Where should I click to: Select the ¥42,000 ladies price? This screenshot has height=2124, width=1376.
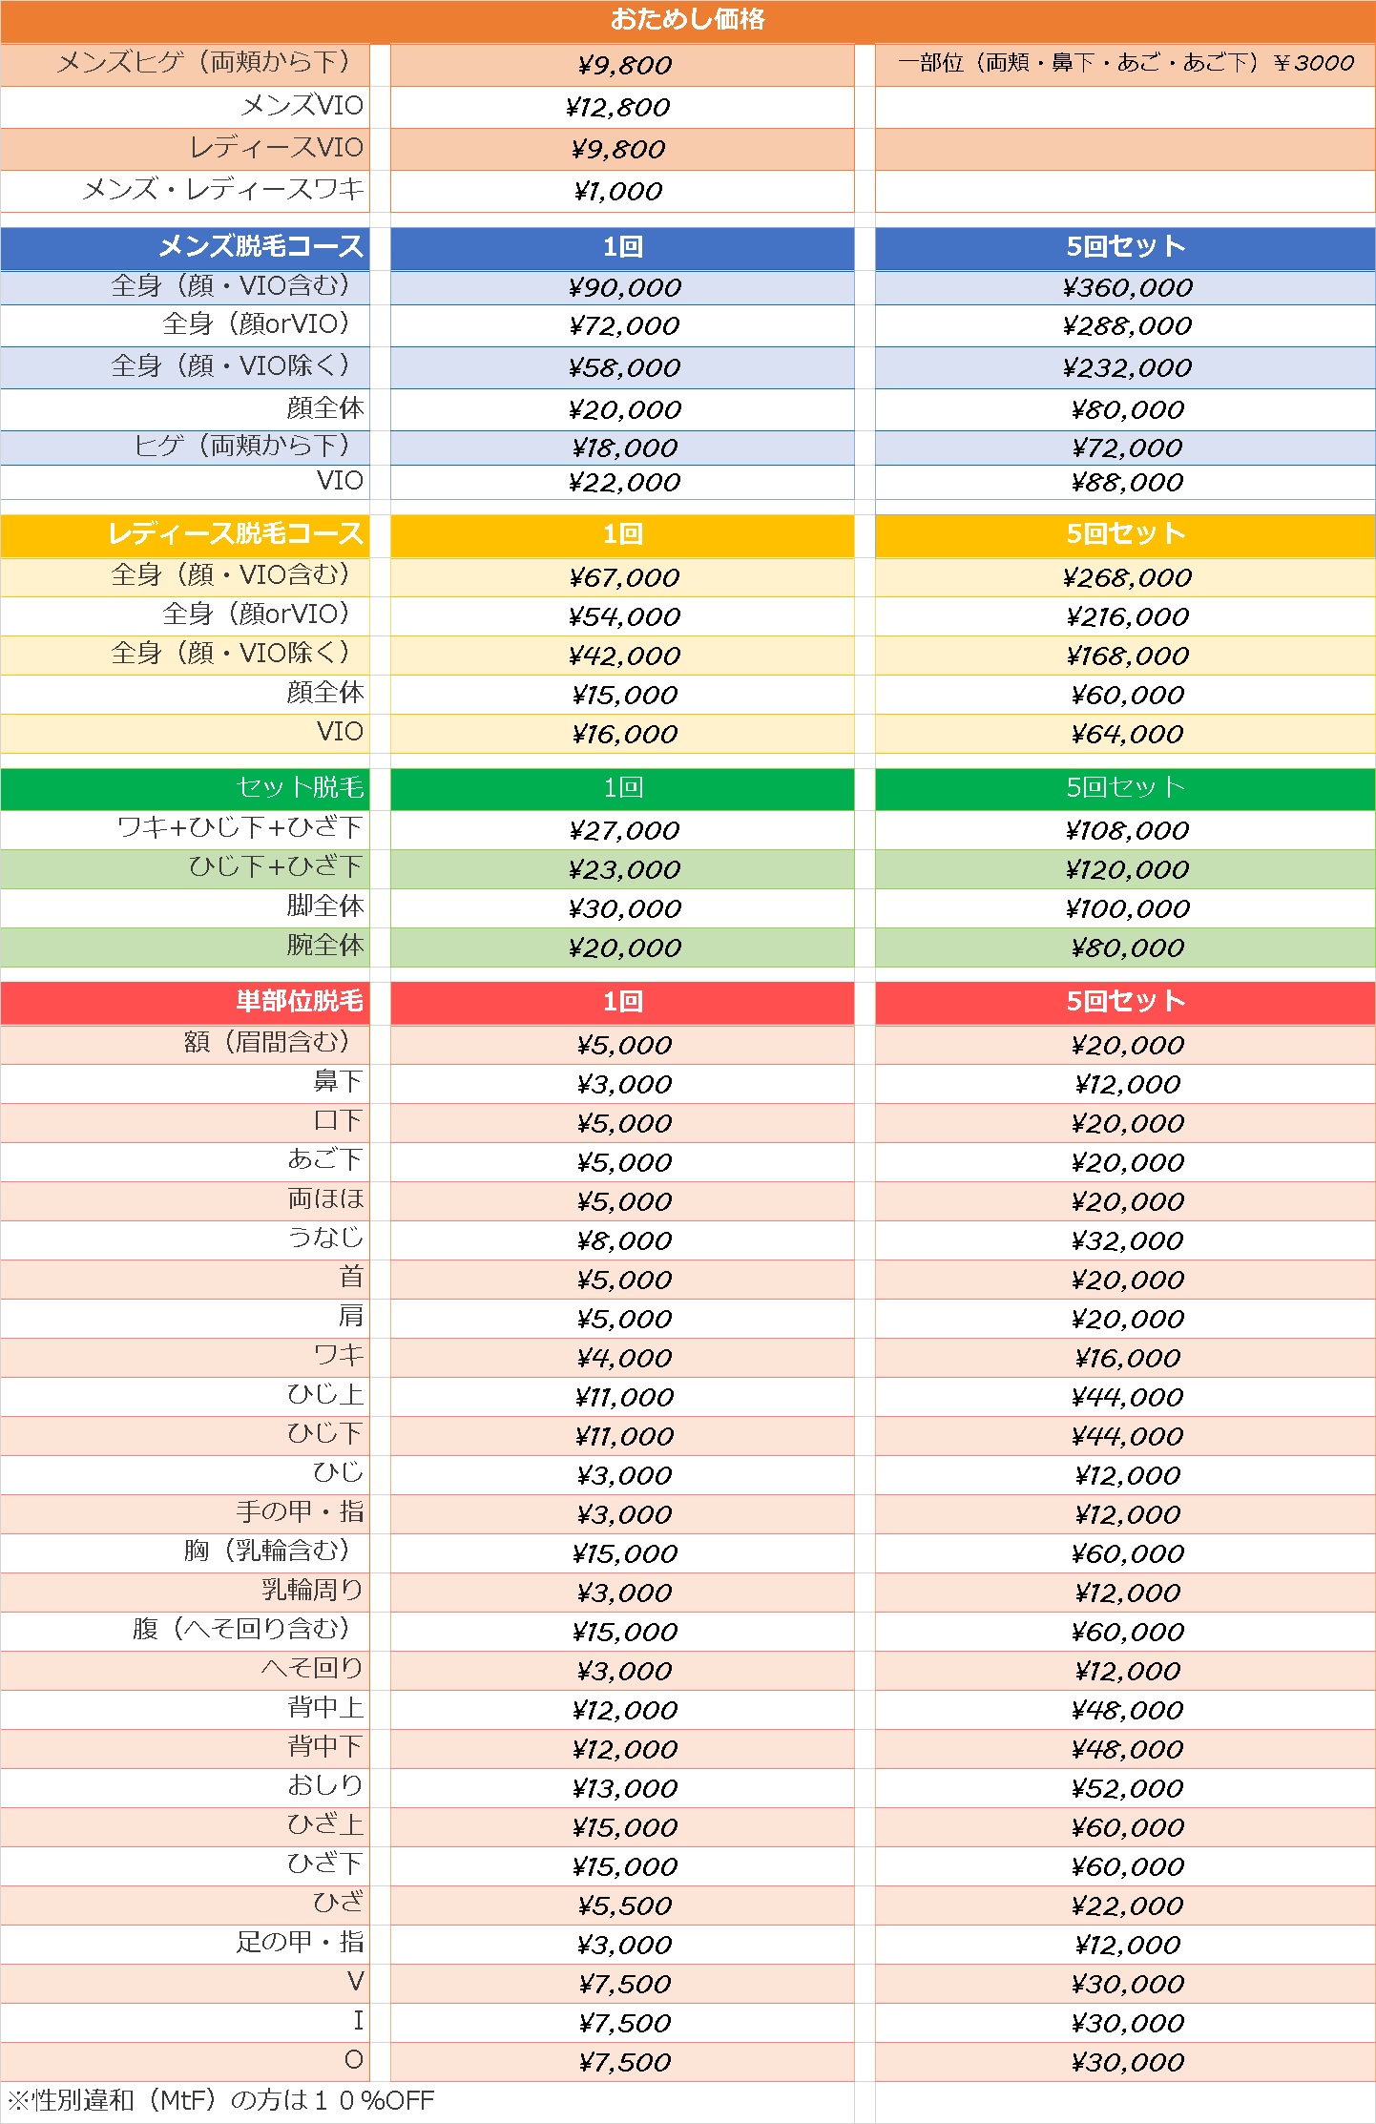625,656
